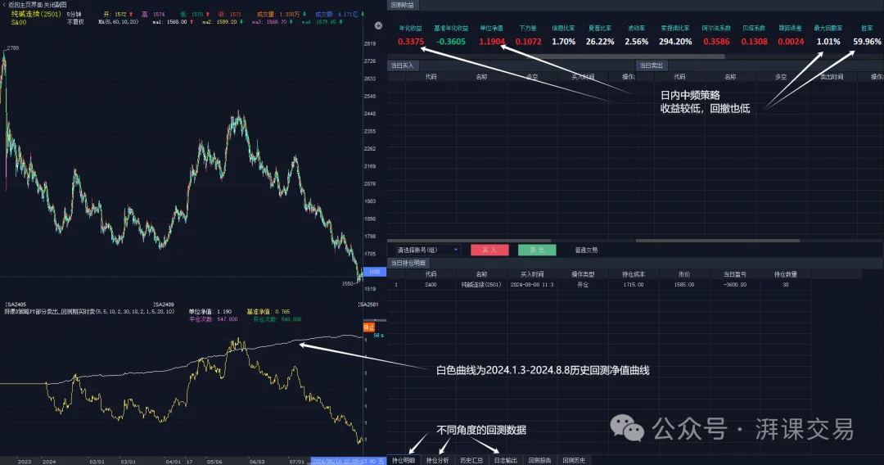Open the 请选择账号(组) account dropdown

(x=426, y=250)
